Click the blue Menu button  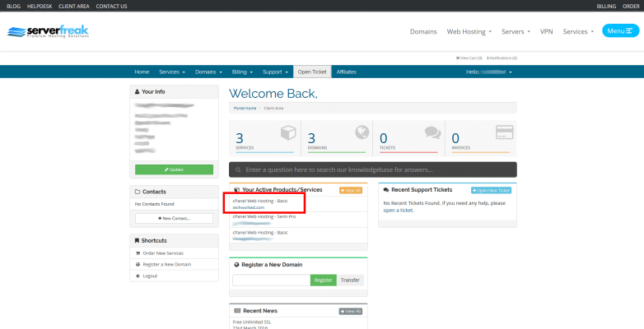(621, 30)
